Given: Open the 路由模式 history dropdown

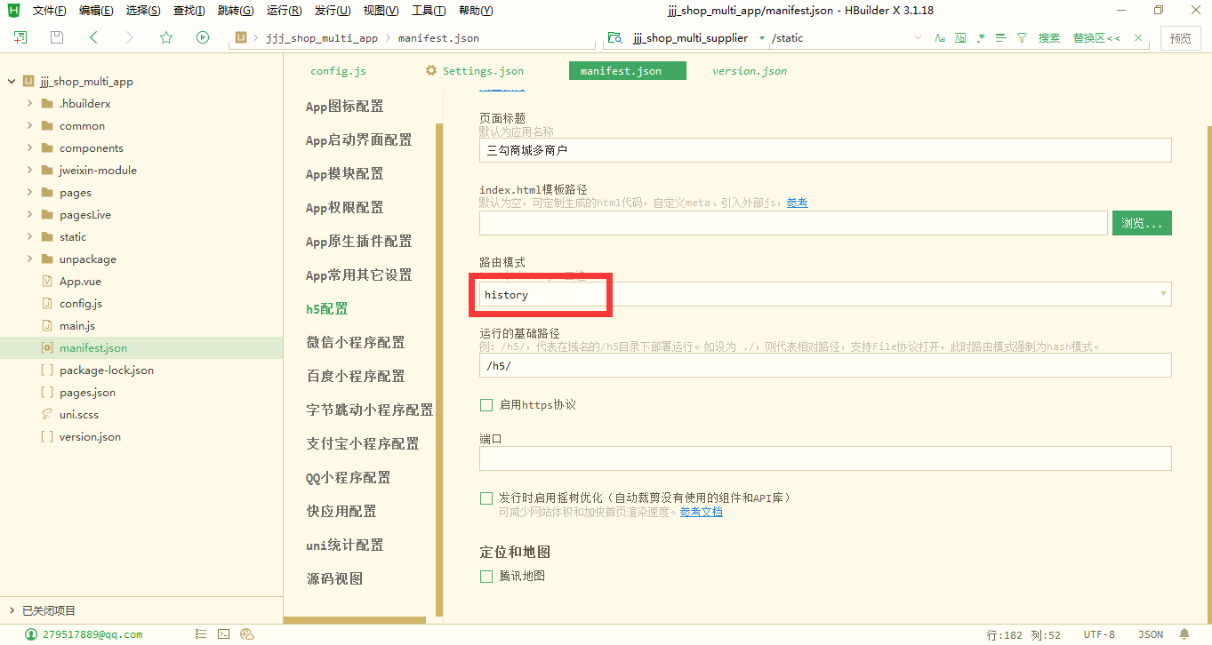Looking at the screenshot, I should click(x=825, y=294).
